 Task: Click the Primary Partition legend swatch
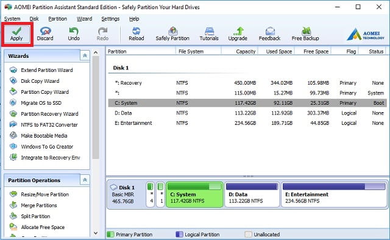[x=110, y=235]
